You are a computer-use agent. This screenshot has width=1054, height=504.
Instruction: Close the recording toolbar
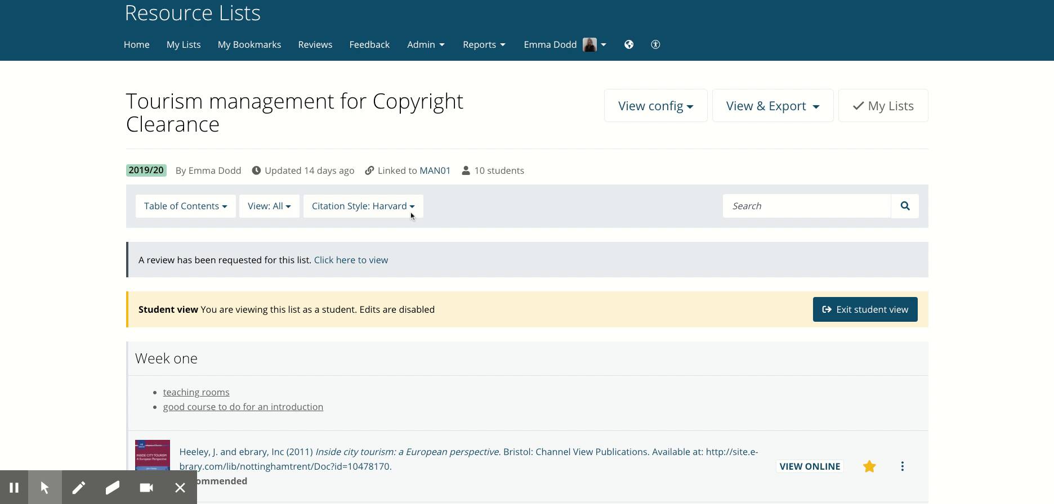(x=180, y=487)
